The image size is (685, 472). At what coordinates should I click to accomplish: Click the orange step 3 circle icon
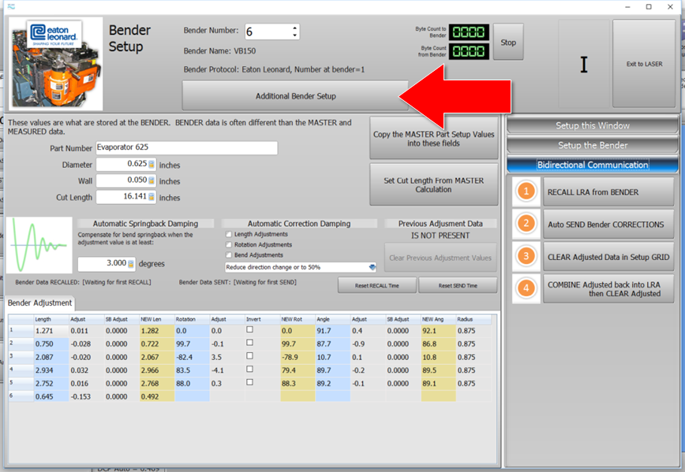click(525, 256)
